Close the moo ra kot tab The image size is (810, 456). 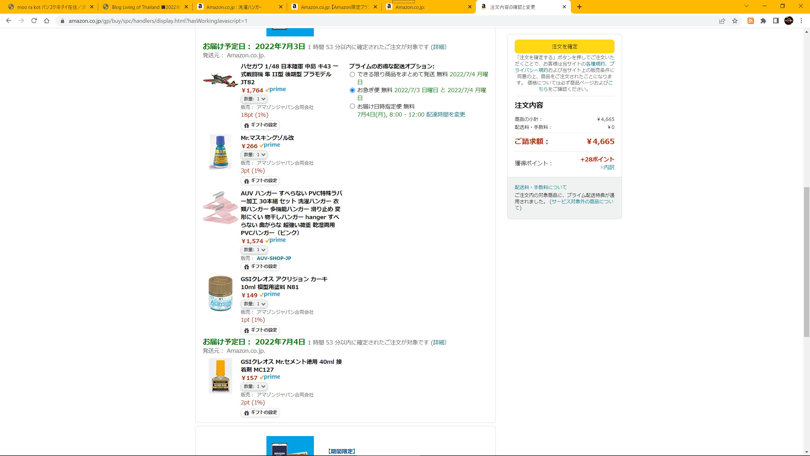92,7
